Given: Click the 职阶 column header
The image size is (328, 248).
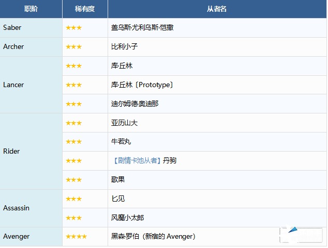Looking at the screenshot, I should point(31,9).
